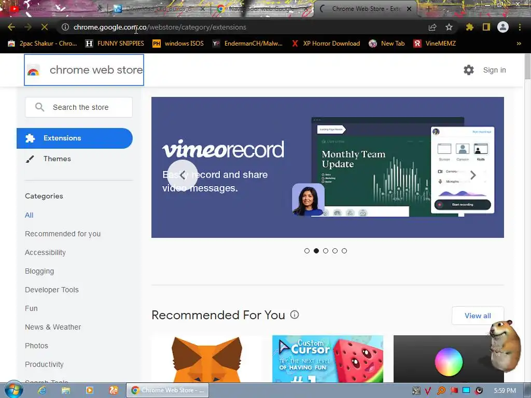Select the second carousel dot

click(x=316, y=251)
